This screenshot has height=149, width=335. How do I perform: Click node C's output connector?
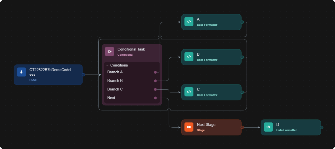(242, 92)
